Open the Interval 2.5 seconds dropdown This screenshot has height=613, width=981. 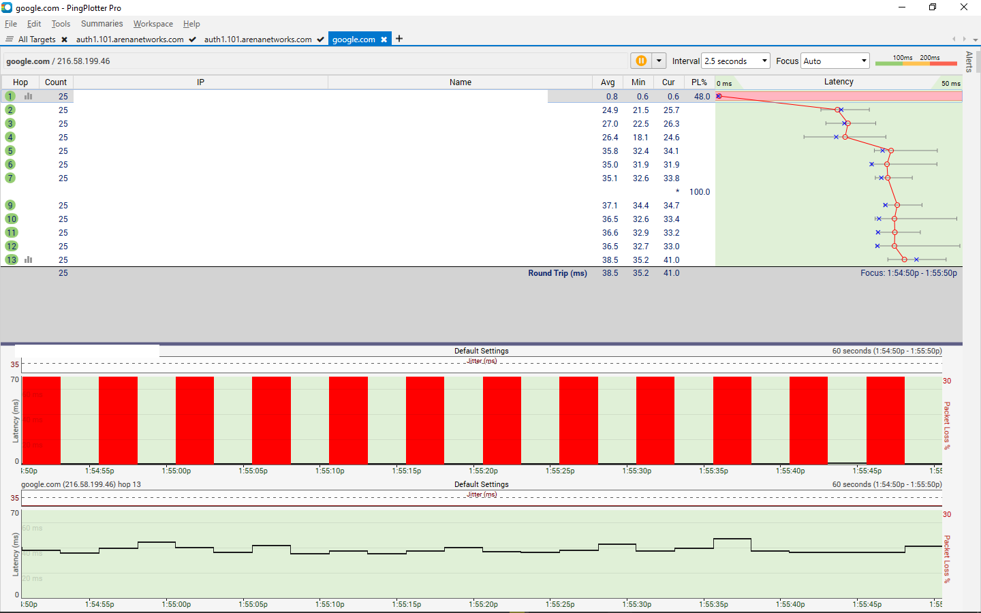(736, 61)
